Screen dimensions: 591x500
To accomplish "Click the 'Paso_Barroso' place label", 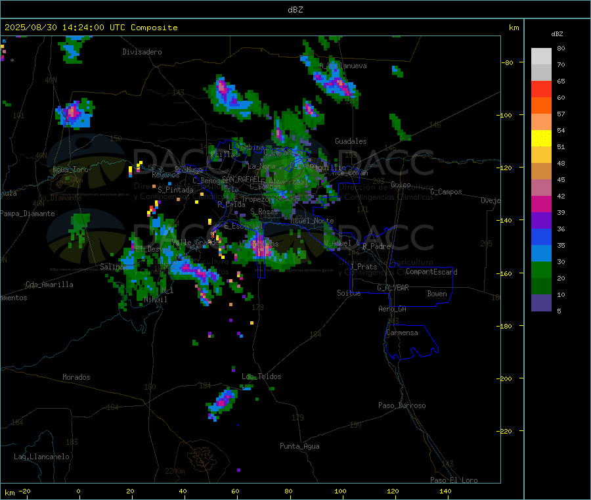I will tap(402, 405).
